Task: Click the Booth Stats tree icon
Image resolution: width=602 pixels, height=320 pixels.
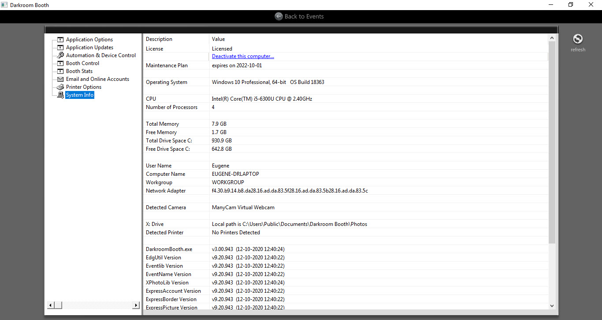Action: (x=60, y=71)
